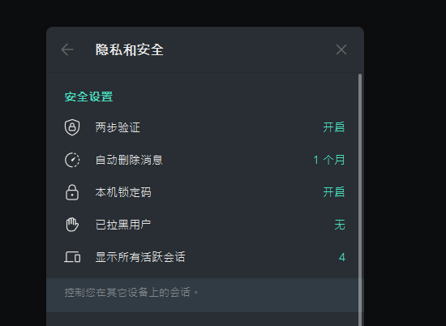The width and height of the screenshot is (446, 326).
Task: Click the 安全设置 section header
Action: tap(88, 97)
